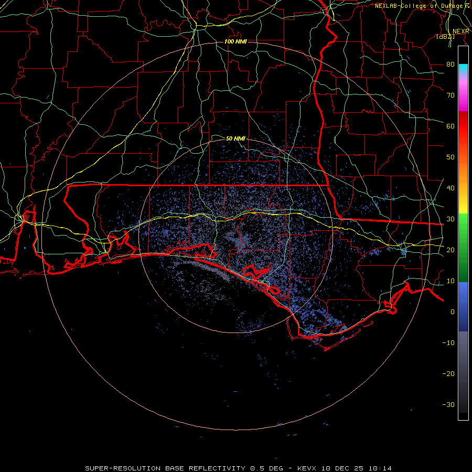Click the "KEVX" station ID in caption
Viewport: 472px width, 472px height.
307,468
